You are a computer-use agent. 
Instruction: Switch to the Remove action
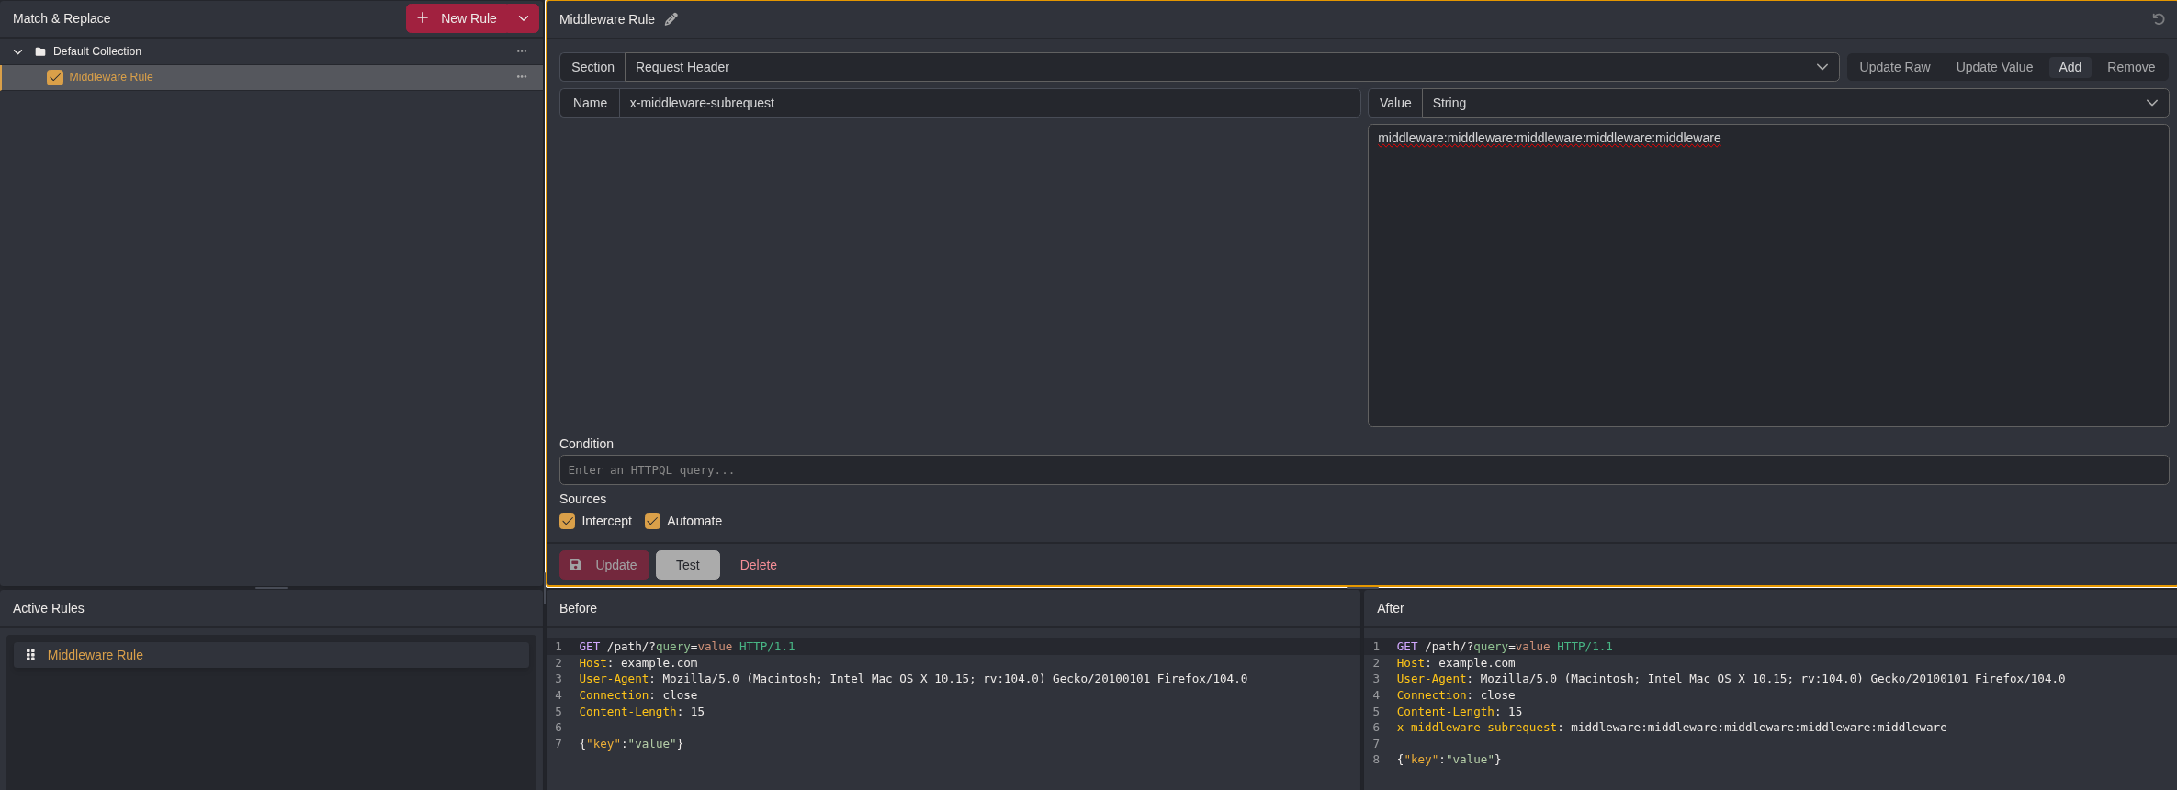tap(2130, 67)
